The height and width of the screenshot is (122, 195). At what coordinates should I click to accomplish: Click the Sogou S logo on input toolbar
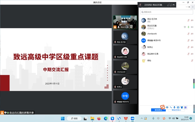pos(162,107)
